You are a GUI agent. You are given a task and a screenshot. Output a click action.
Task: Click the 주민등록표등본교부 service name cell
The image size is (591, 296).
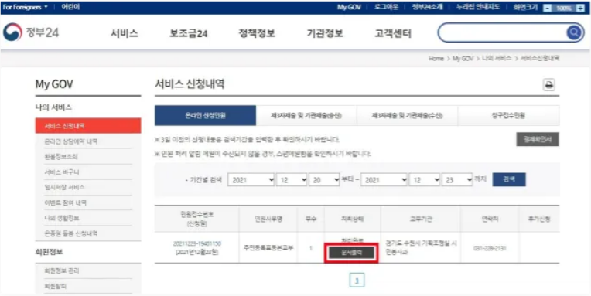click(268, 248)
